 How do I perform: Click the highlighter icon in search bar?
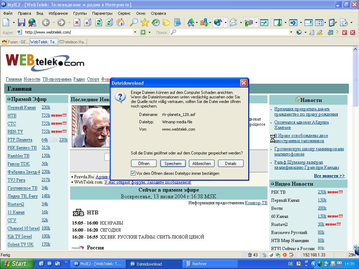pyautogui.click(x=320, y=33)
